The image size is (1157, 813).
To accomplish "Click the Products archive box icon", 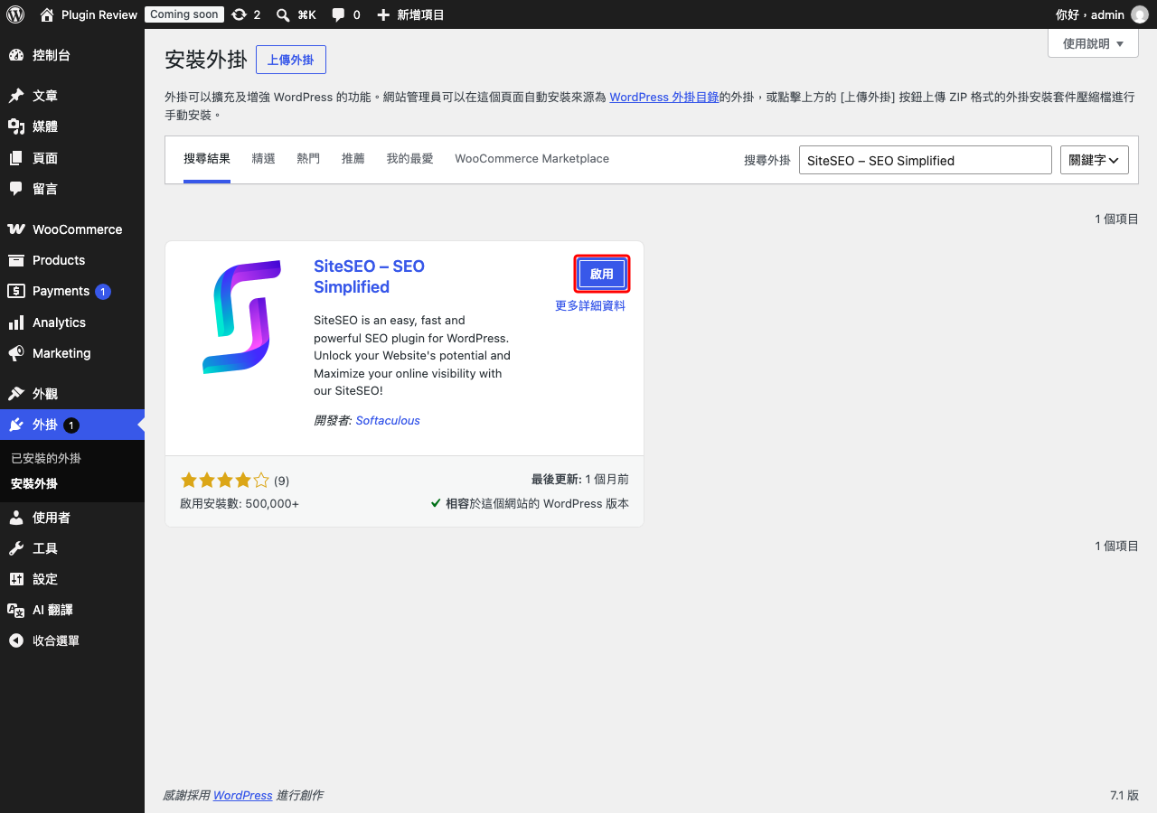I will tap(16, 260).
